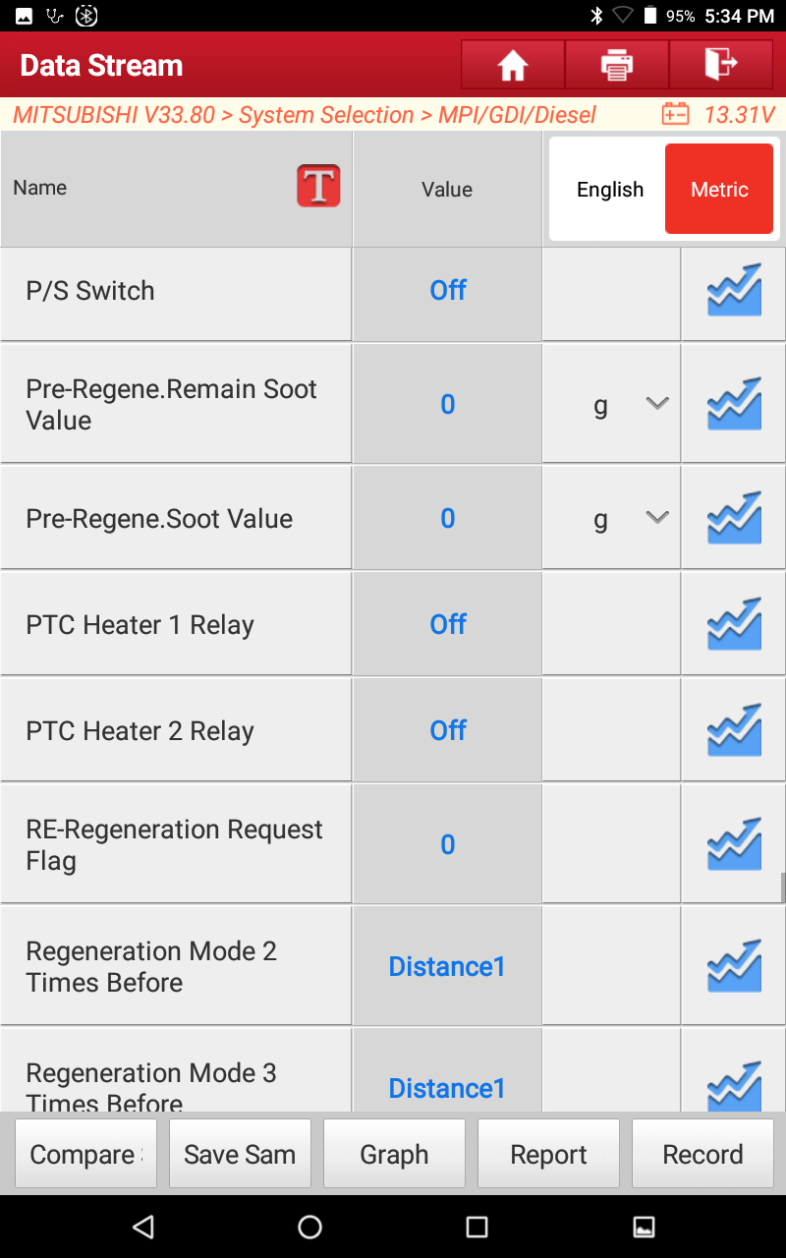Open graph for P/S Switch row
This screenshot has height=1258, width=786.
734,290
